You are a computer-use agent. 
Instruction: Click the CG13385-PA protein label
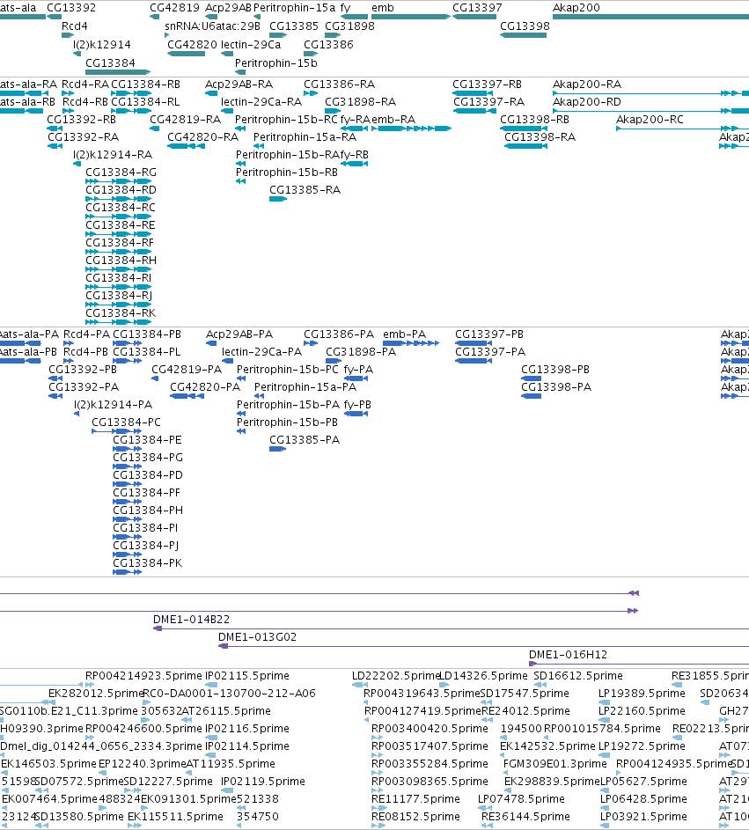pos(305,440)
